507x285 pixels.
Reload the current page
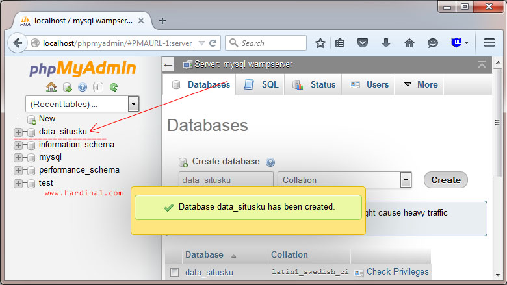[x=213, y=43]
